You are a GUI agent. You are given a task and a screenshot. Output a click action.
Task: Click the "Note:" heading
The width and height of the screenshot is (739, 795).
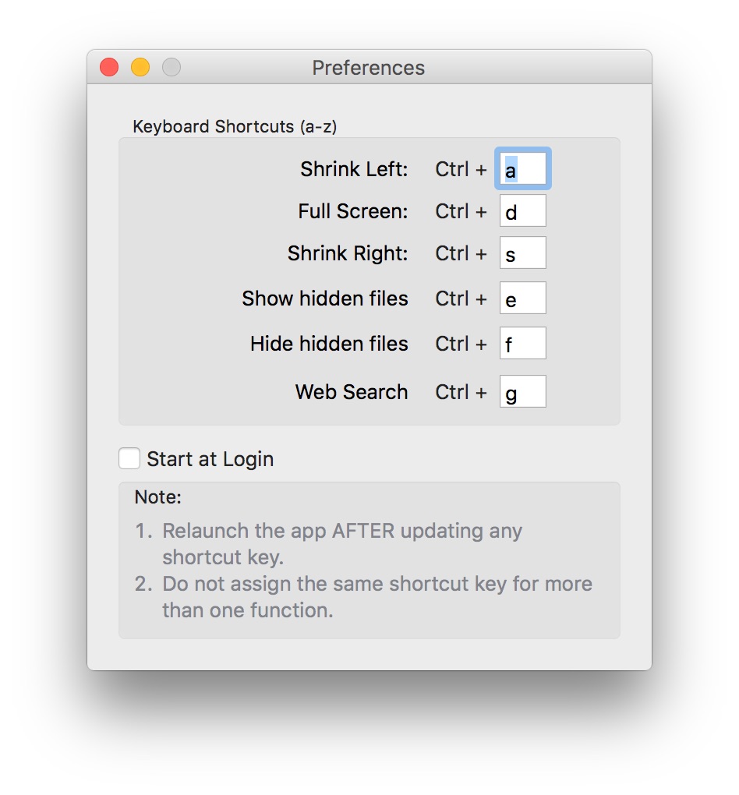[x=157, y=497]
